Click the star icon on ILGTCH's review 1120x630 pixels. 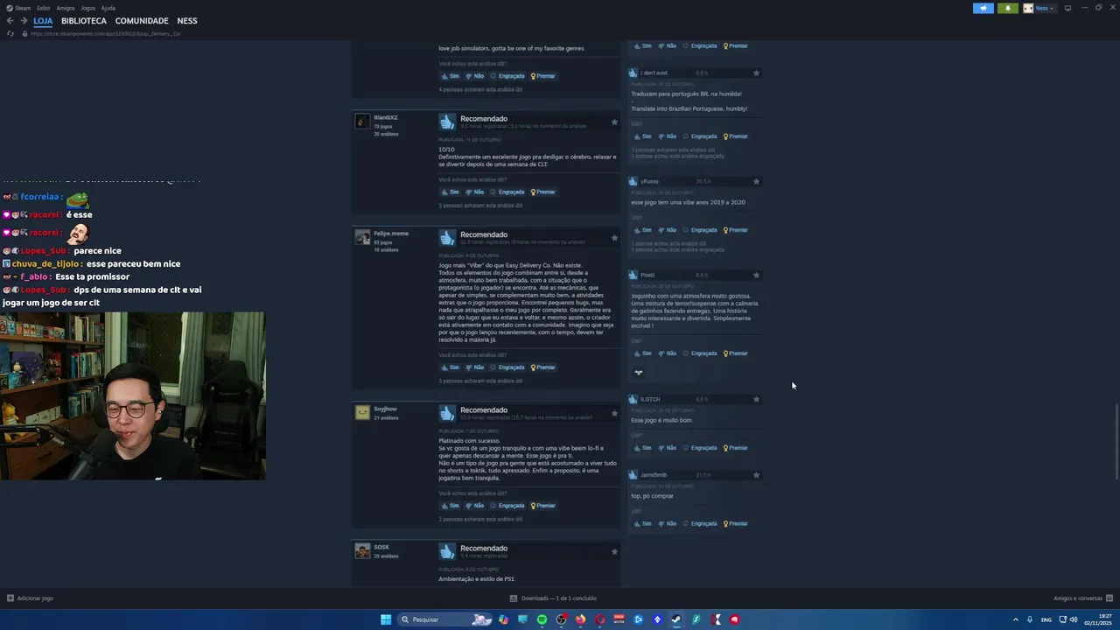click(756, 399)
